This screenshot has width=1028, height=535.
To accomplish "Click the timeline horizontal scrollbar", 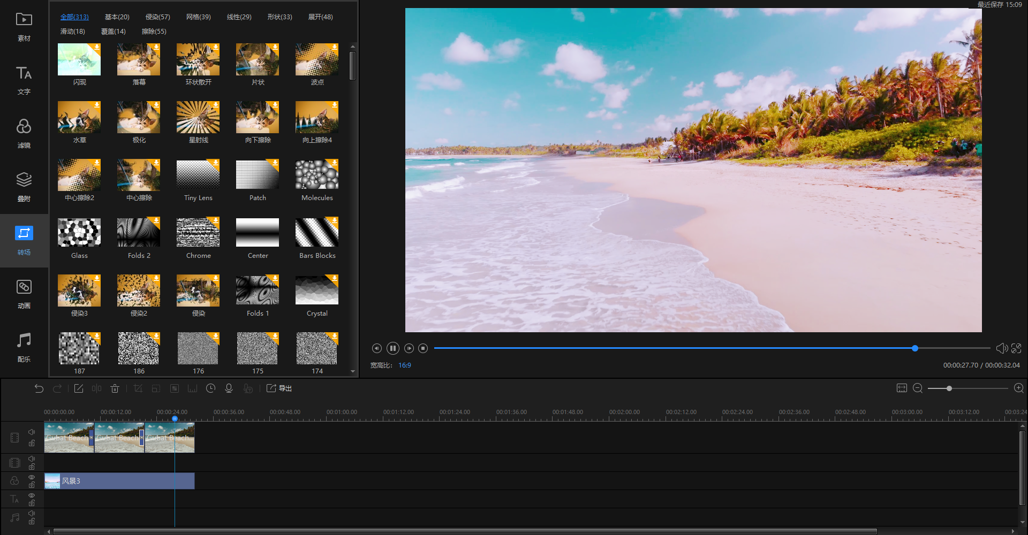I will point(465,531).
